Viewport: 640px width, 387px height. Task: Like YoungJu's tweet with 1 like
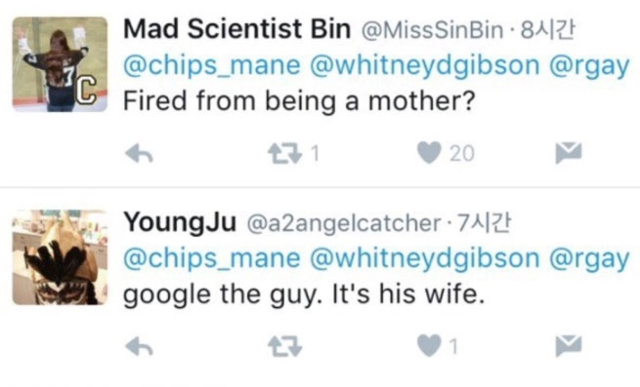click(429, 346)
